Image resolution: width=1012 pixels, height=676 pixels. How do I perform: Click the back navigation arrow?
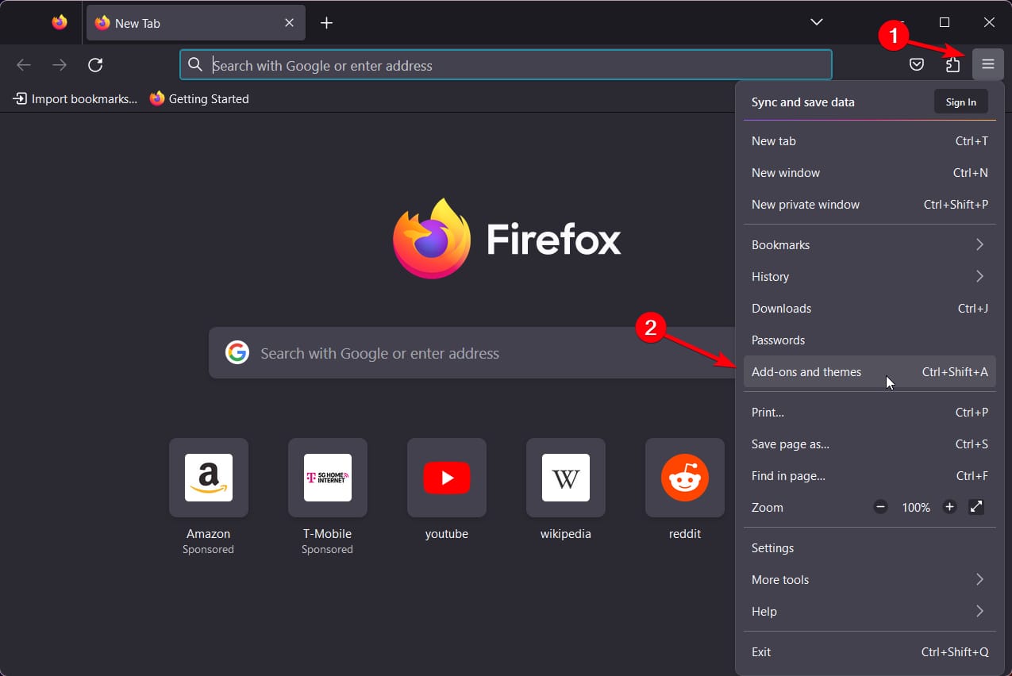click(x=24, y=64)
